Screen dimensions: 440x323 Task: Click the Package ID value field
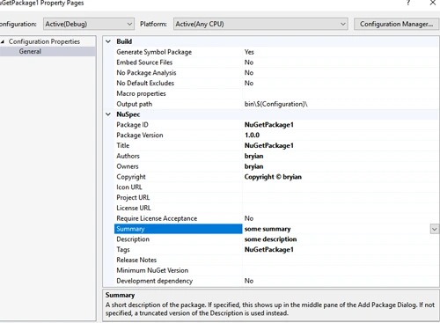[x=341, y=125]
